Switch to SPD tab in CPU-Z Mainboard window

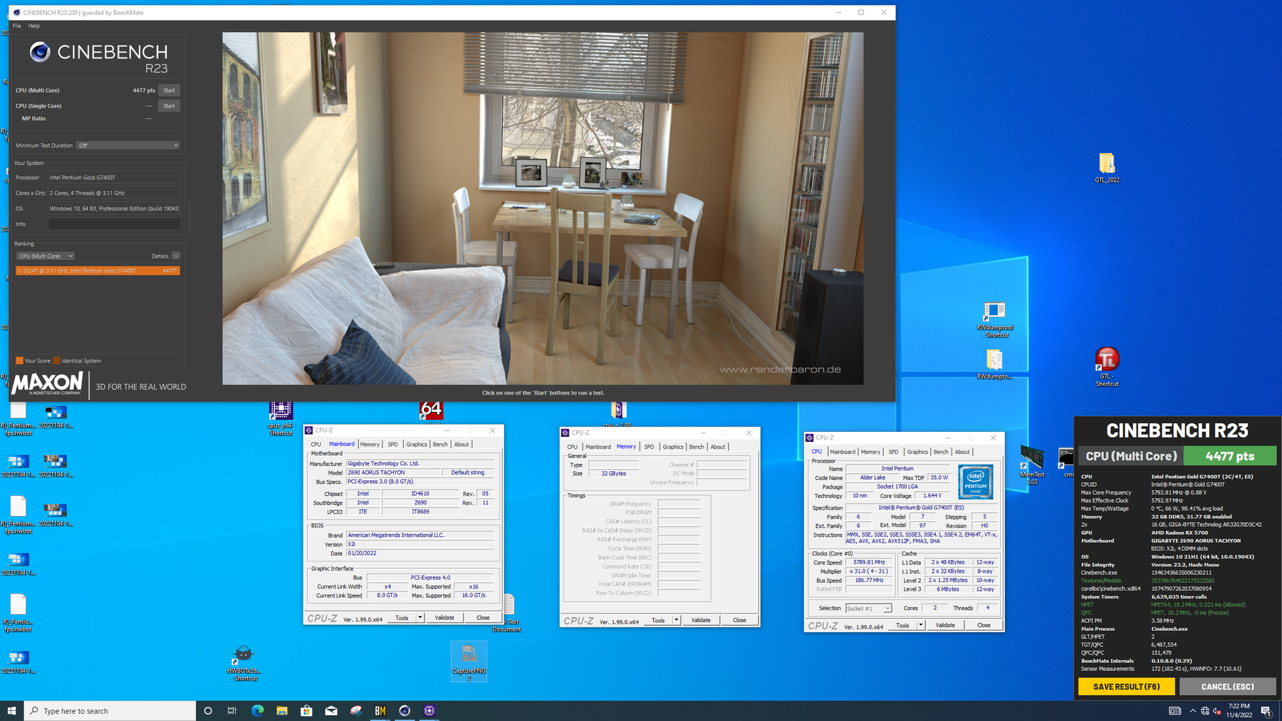pyautogui.click(x=393, y=445)
